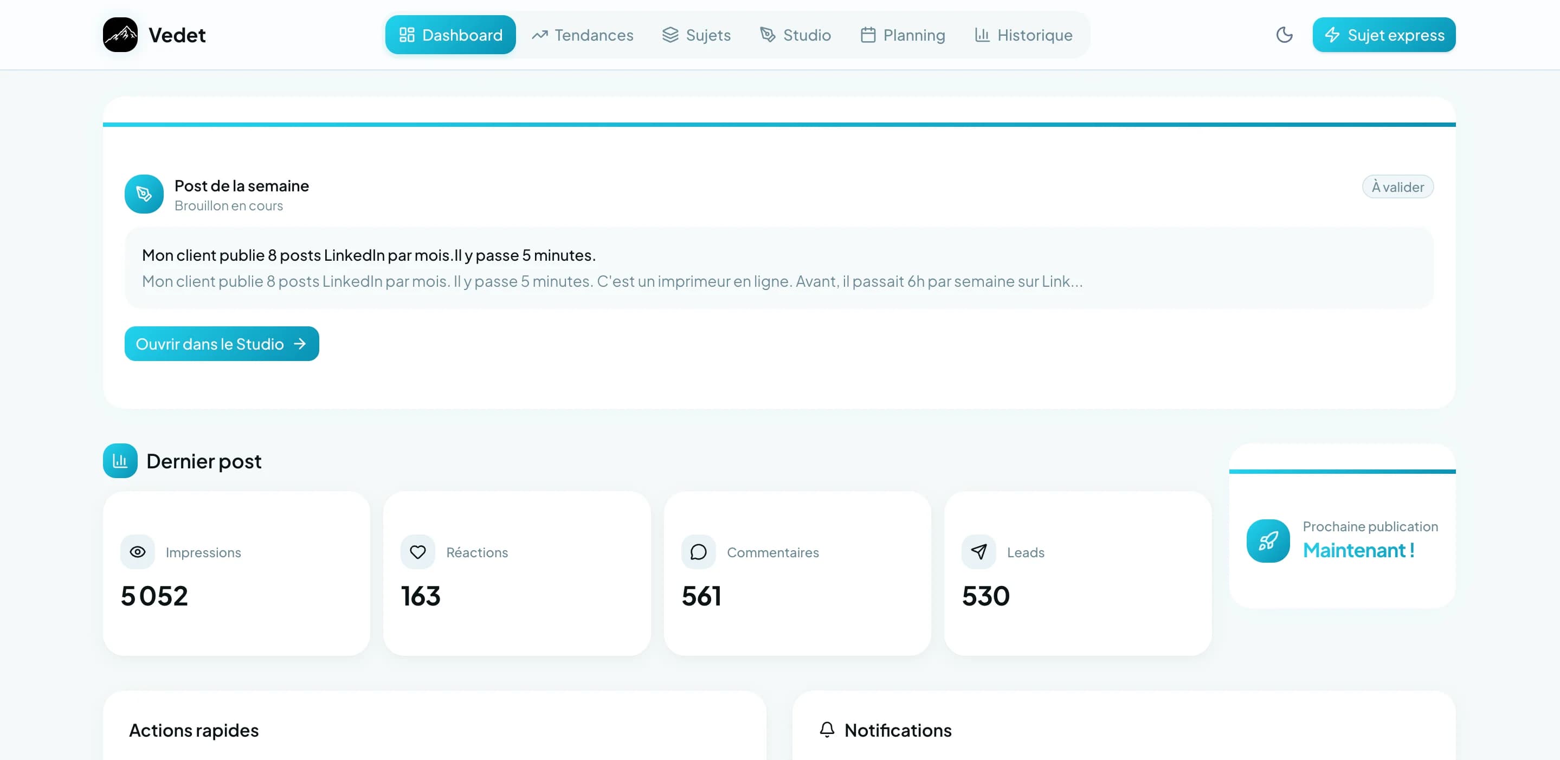This screenshot has width=1560, height=760.
Task: Expand the Notifications section
Action: pyautogui.click(x=898, y=730)
